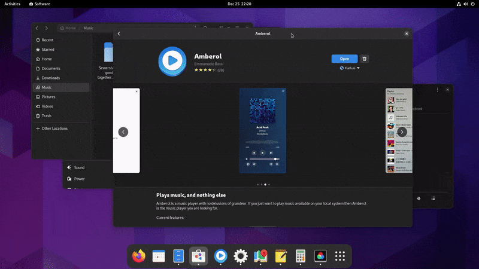
Task: Open the white screenshot thumbnail at left
Action: 126,130
